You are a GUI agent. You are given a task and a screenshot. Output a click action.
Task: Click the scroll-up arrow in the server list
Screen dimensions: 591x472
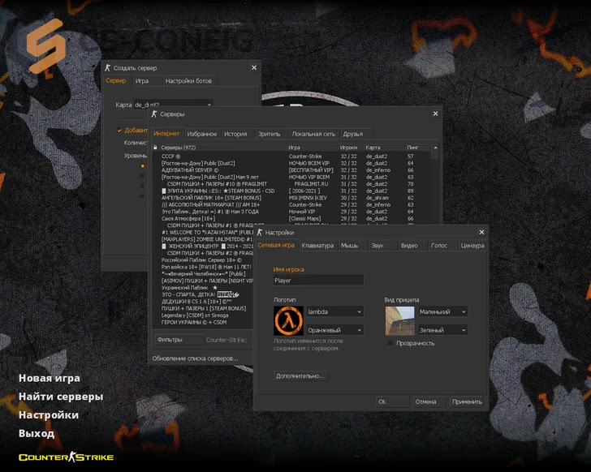[435, 148]
